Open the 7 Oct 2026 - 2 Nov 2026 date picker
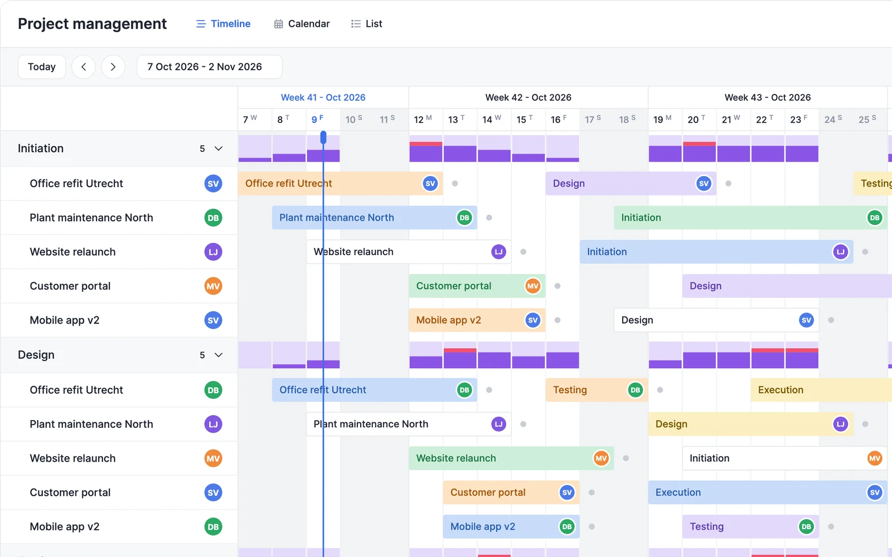The image size is (892, 557). [210, 67]
